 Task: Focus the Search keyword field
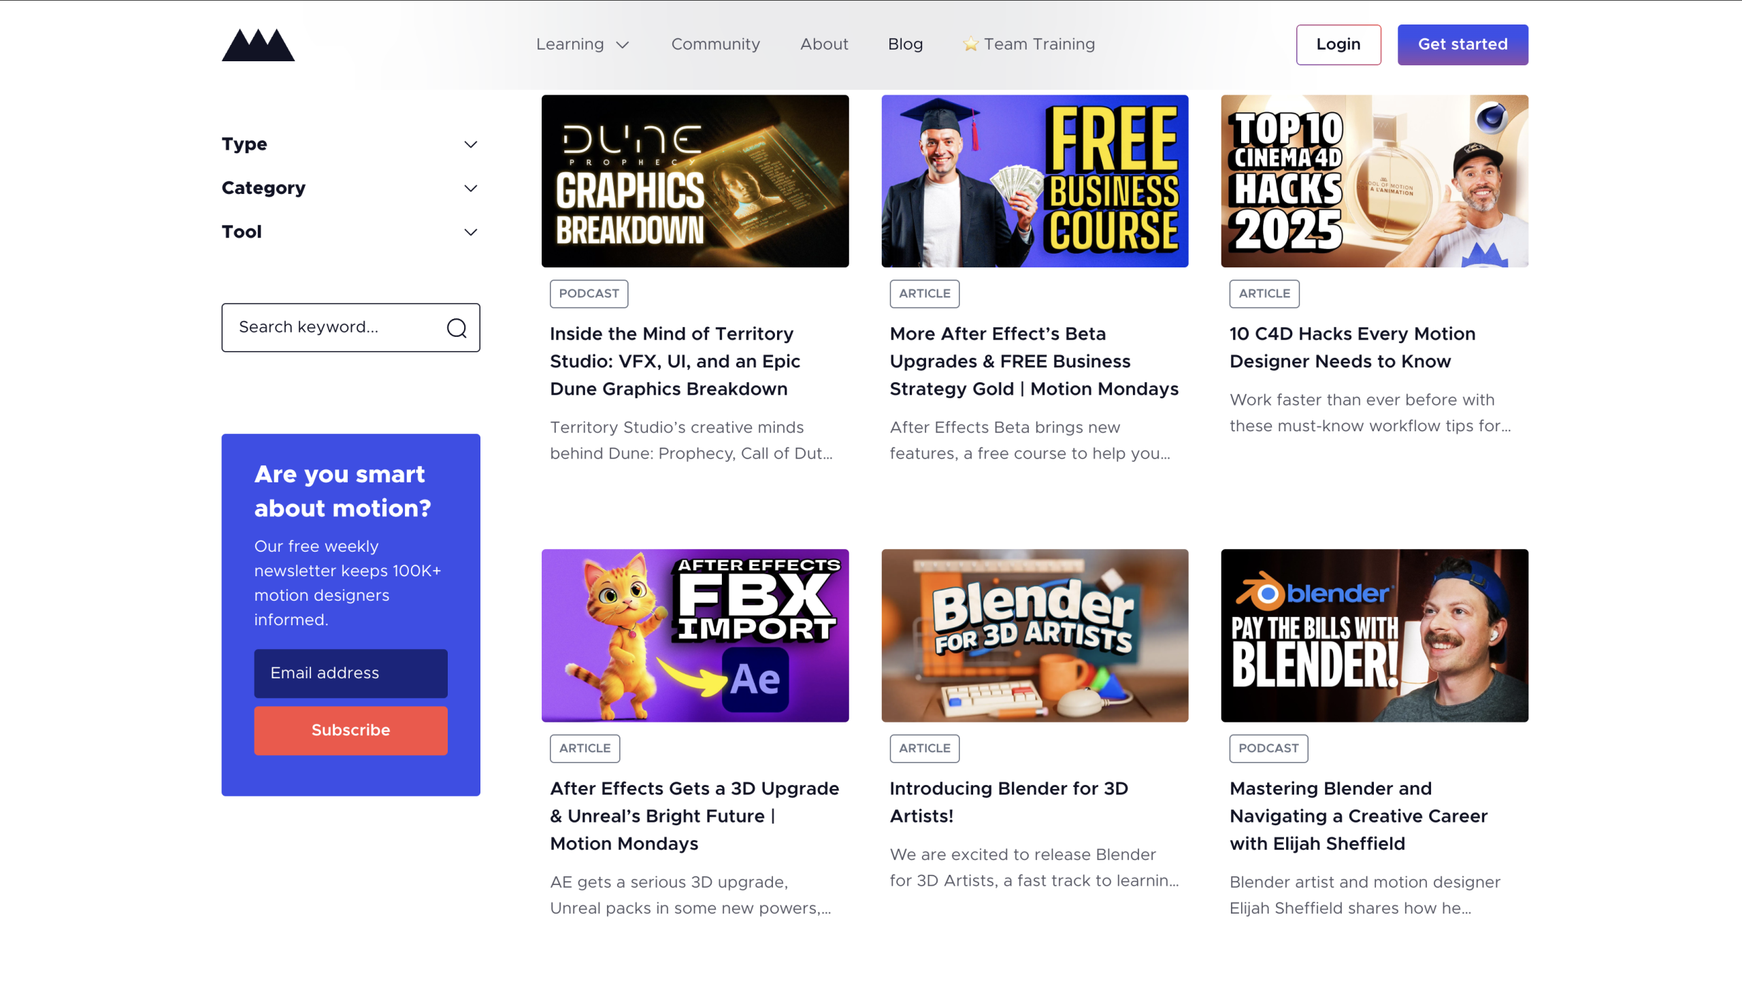(350, 328)
